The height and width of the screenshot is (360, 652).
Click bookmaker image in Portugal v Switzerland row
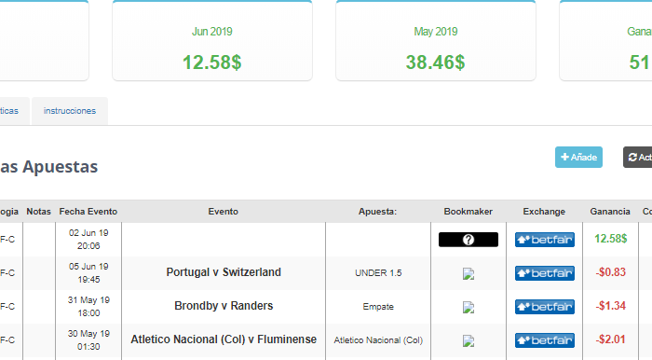(x=469, y=274)
